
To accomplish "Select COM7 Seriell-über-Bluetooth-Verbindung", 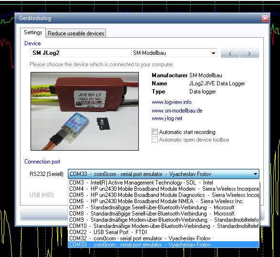I will pyautogui.click(x=164, y=207).
